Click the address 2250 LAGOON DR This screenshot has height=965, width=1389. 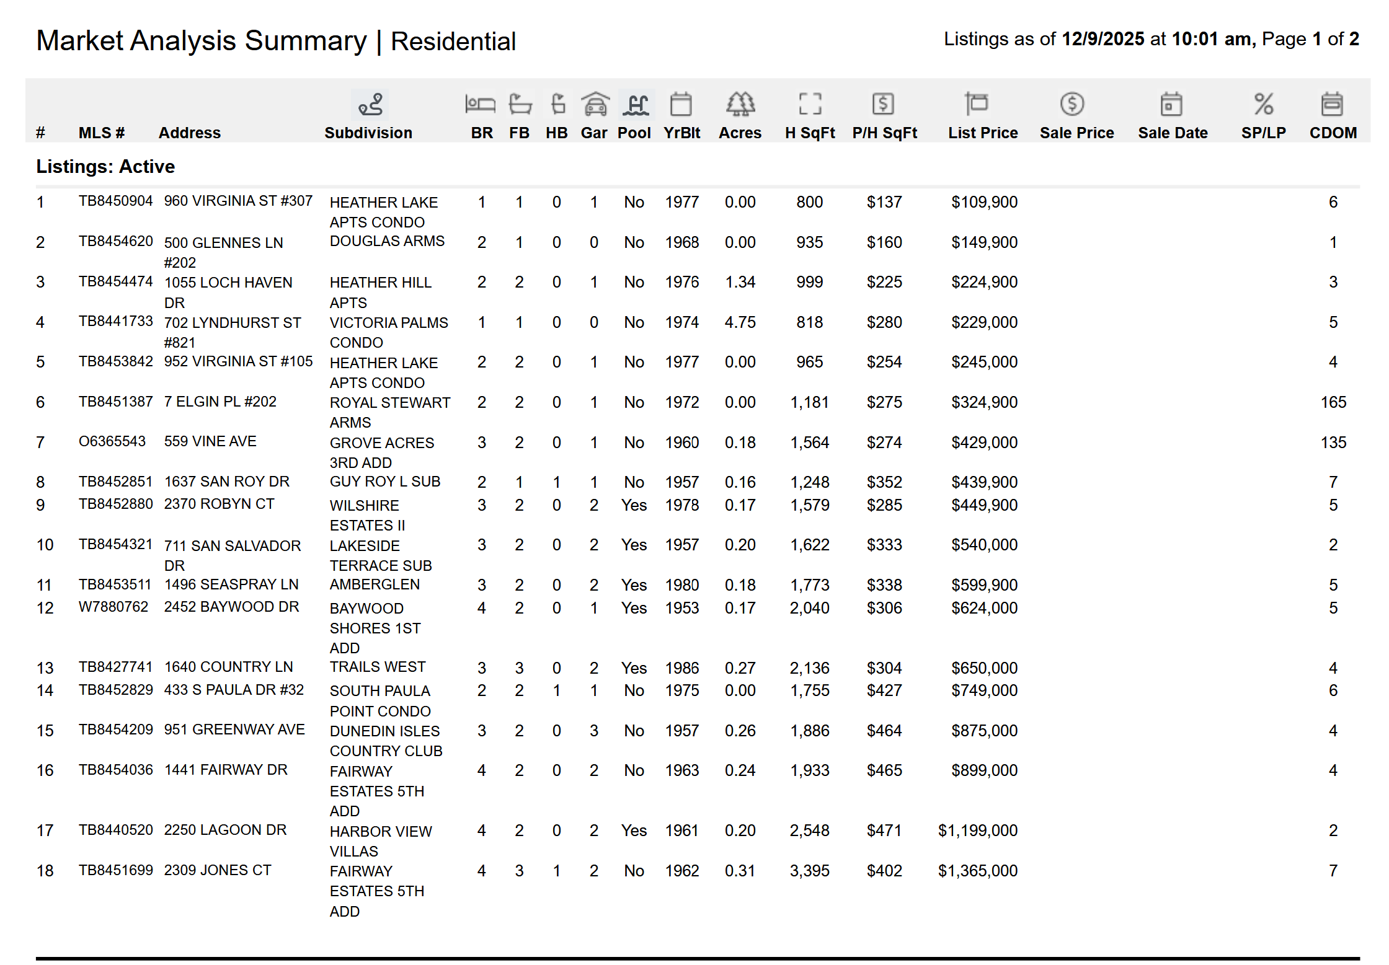(x=225, y=830)
